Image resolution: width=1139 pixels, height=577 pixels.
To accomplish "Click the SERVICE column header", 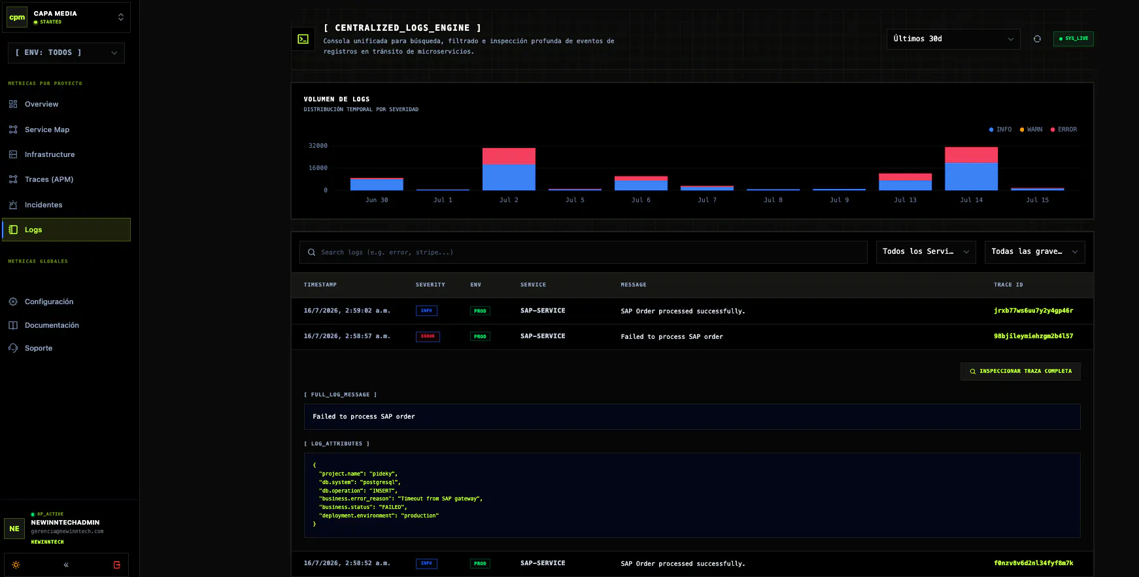I will pyautogui.click(x=533, y=285).
